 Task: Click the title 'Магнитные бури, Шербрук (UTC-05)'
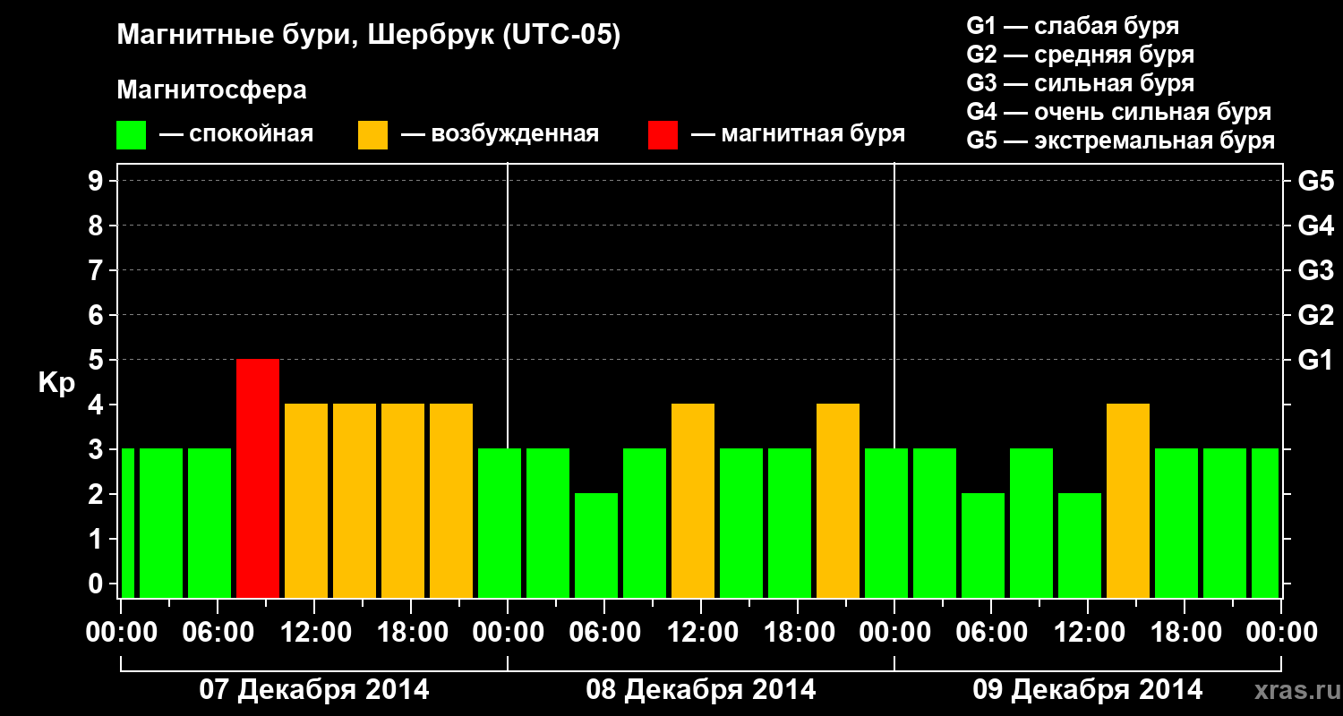(369, 37)
